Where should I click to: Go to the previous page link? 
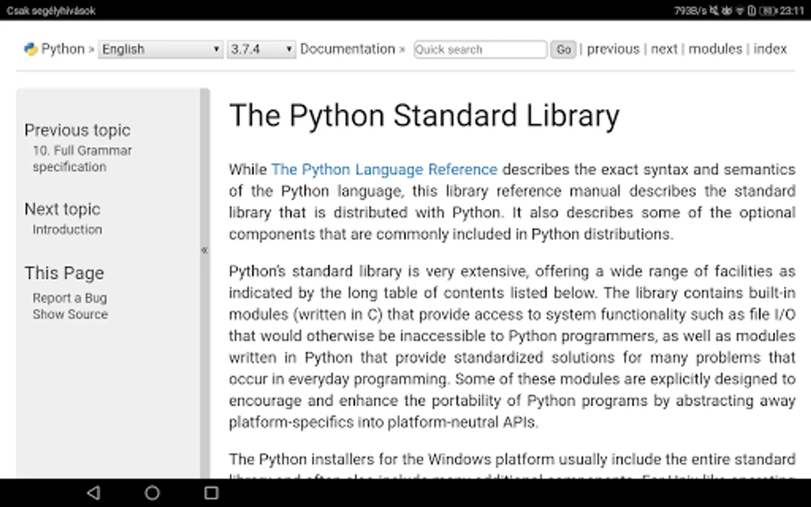pos(613,49)
